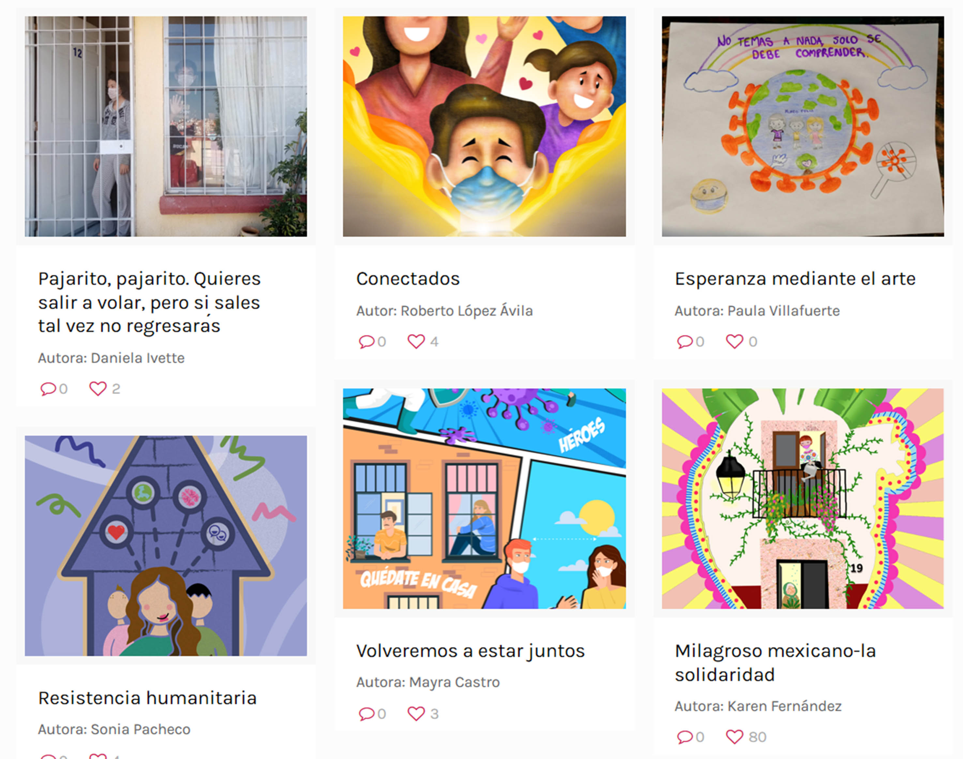
Task: Like Volveremos a estar juntos post
Action: click(x=416, y=714)
